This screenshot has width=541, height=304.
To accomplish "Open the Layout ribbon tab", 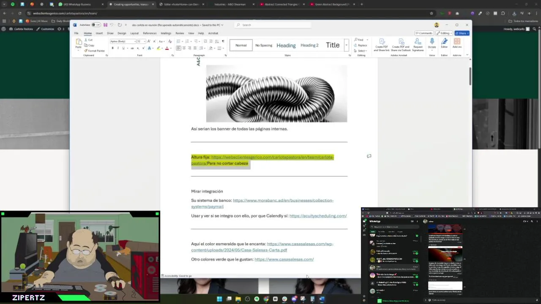I will 134,33.
